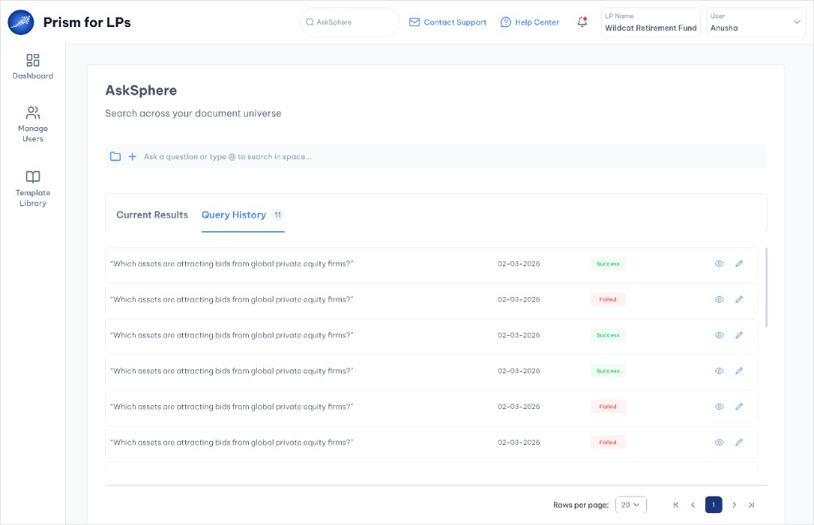This screenshot has height=525, width=814.
Task: Click the Contact Support link
Action: (448, 22)
